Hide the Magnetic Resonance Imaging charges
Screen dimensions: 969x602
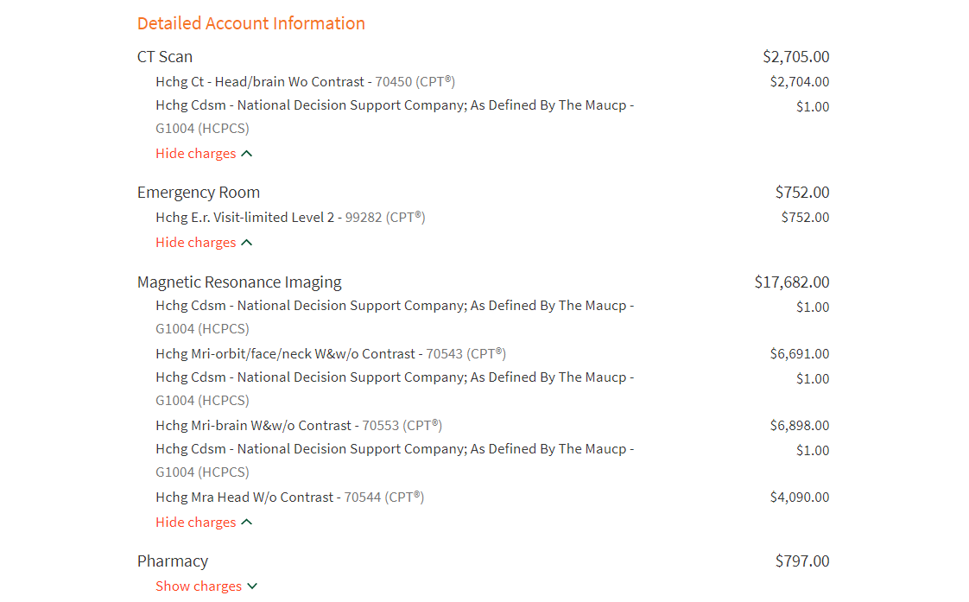tap(196, 523)
